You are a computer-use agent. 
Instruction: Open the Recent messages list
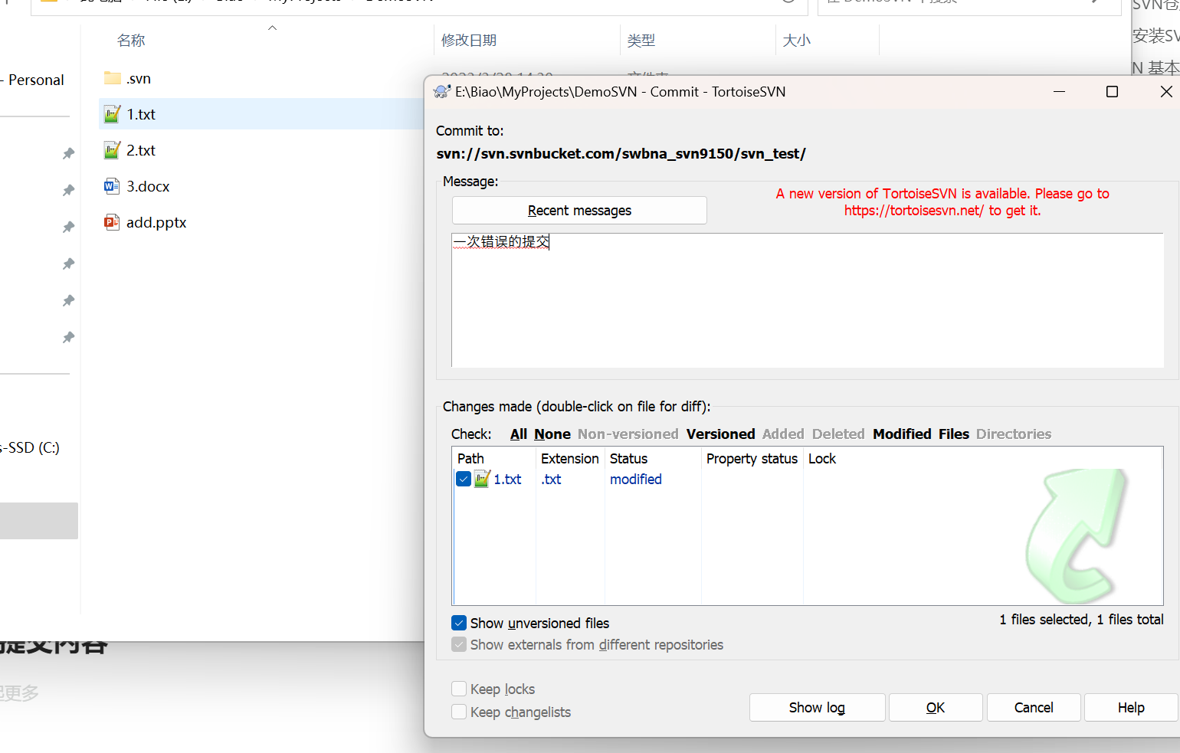(x=579, y=211)
